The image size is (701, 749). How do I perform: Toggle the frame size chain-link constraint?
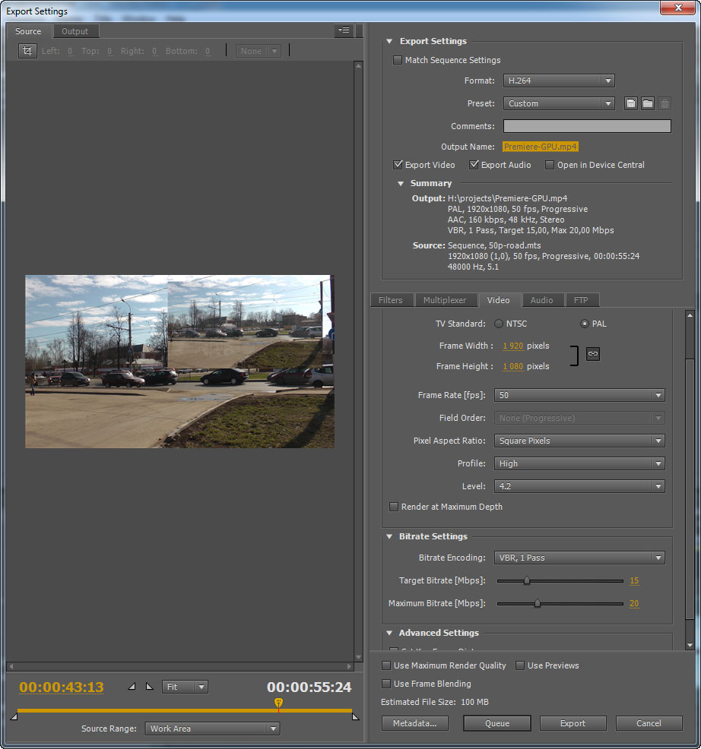pyautogui.click(x=593, y=354)
